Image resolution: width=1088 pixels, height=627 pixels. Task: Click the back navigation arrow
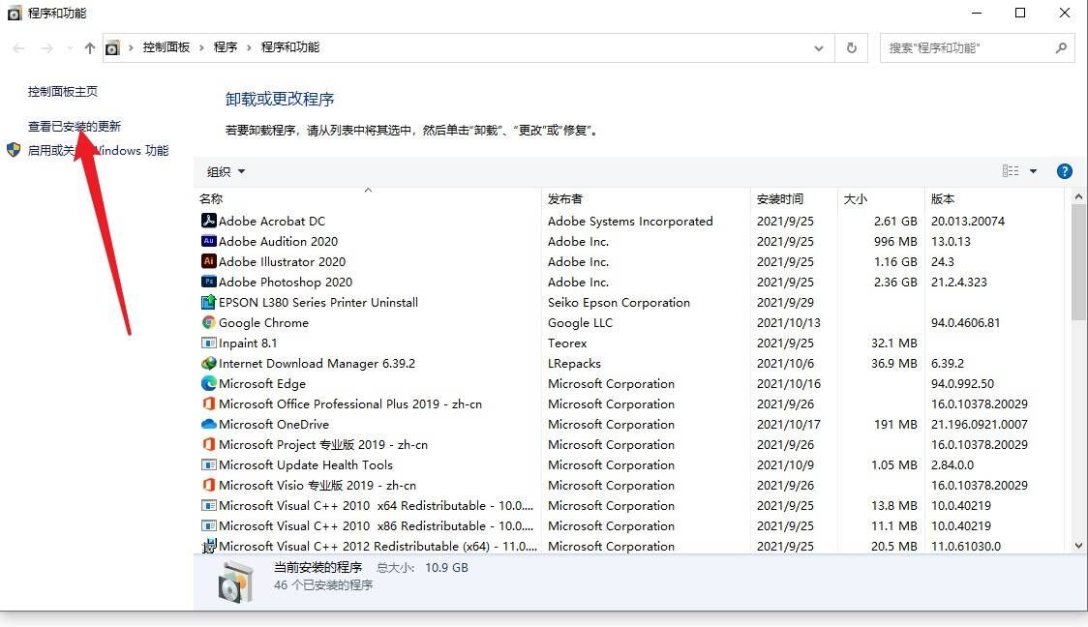pyautogui.click(x=18, y=47)
